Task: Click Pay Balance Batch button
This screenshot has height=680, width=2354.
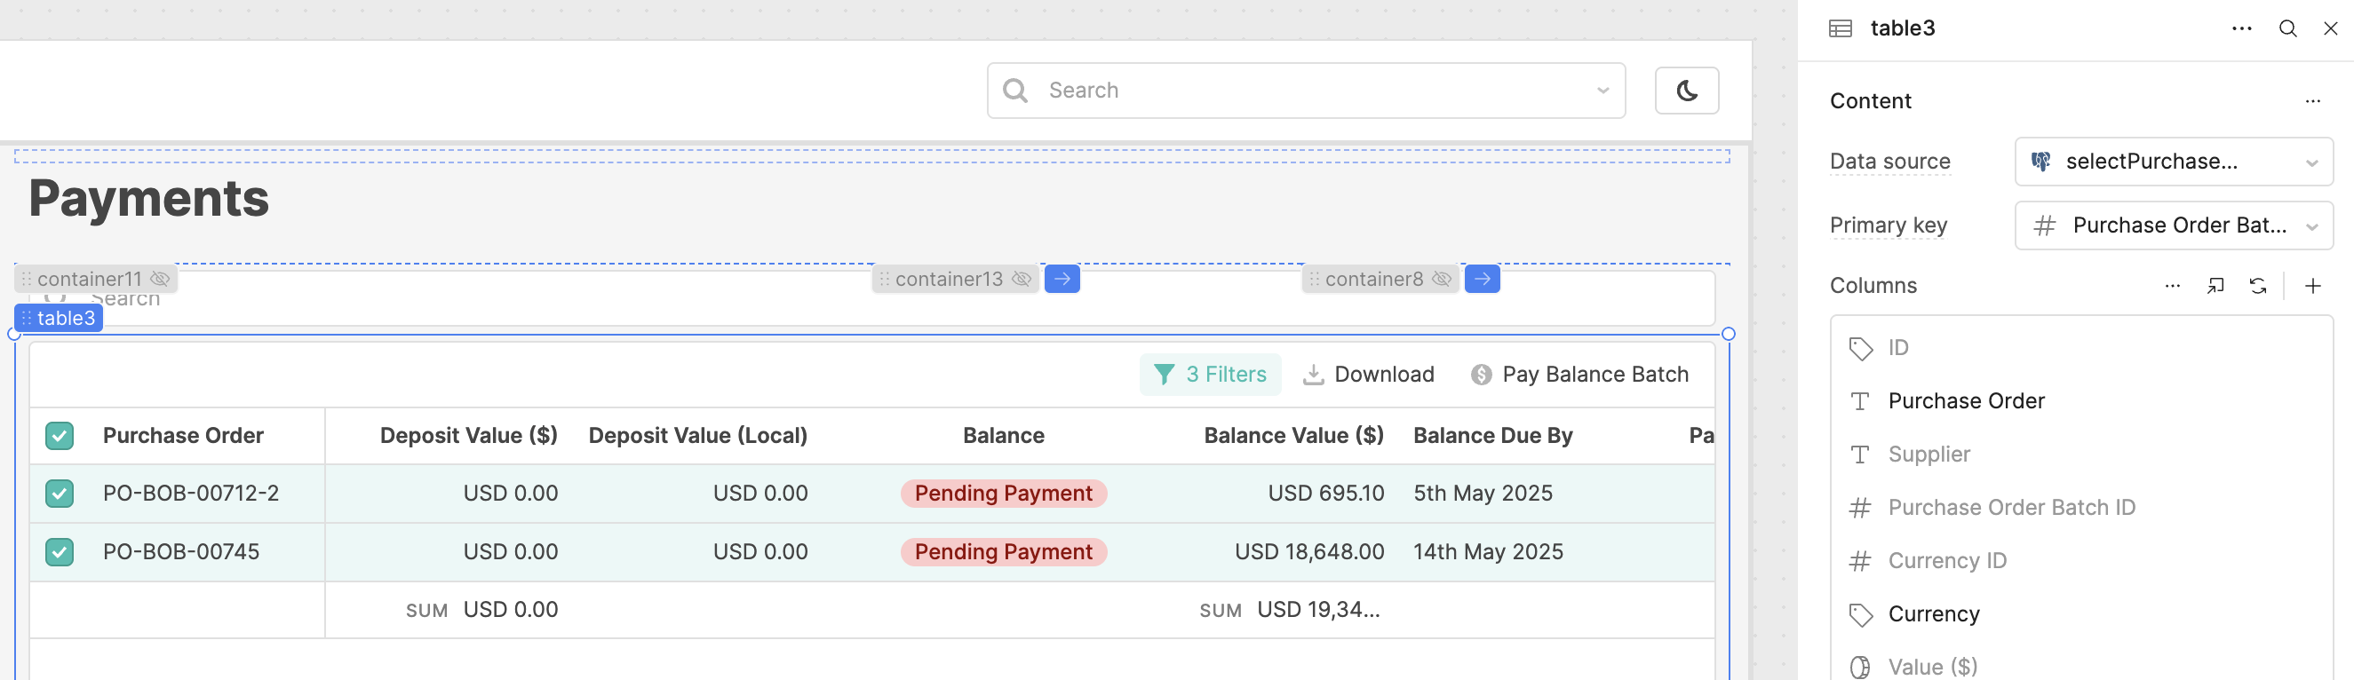Action: 1579,375
